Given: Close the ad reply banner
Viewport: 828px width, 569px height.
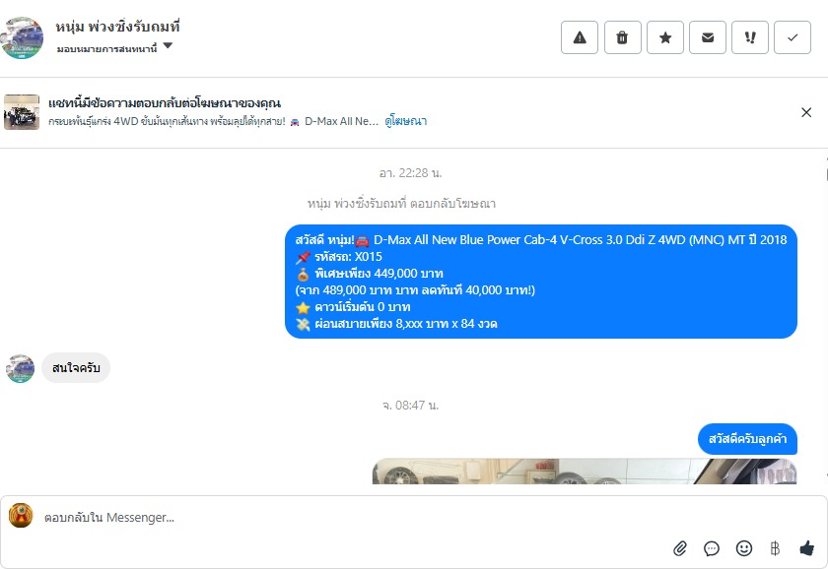Looking at the screenshot, I should [x=806, y=112].
